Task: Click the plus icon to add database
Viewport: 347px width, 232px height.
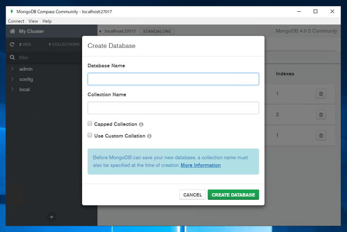Action: pos(52,217)
